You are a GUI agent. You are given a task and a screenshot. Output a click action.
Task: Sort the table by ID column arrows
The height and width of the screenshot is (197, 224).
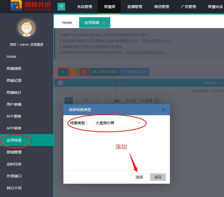click(x=119, y=83)
